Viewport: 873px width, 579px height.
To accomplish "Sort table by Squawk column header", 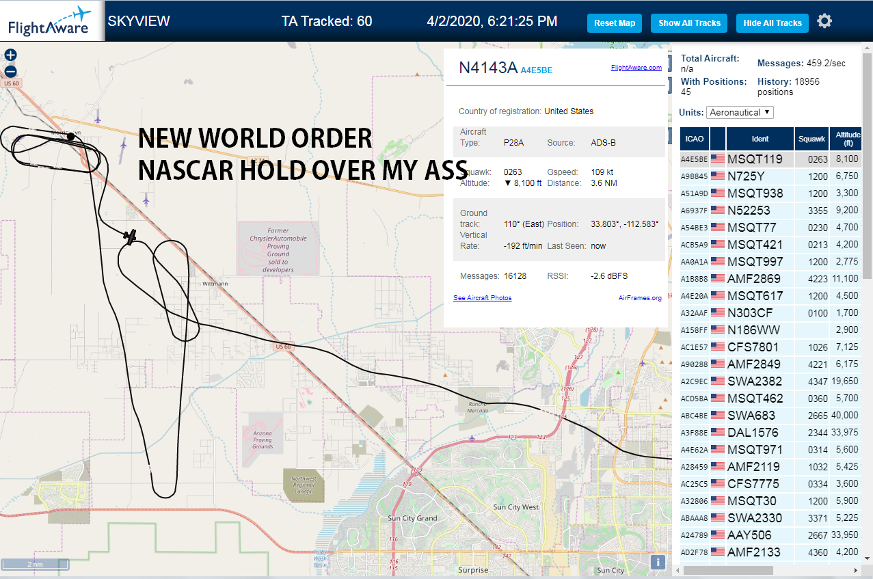I will 811,139.
